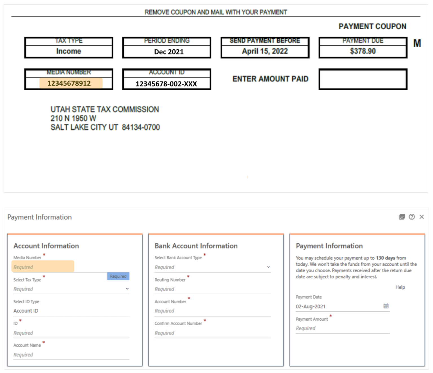Focus the bank Account Number field

coord(212,311)
